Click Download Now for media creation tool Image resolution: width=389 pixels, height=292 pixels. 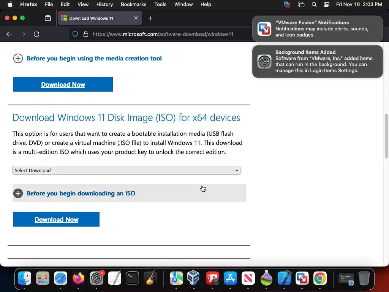[x=63, y=84]
